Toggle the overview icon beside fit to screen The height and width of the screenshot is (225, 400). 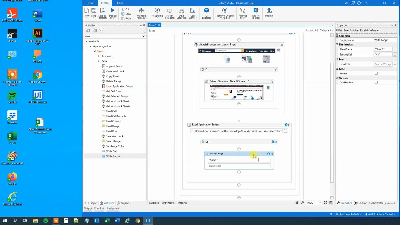331,203
